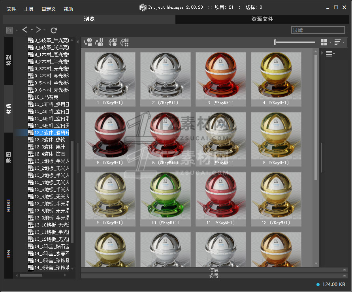352x292 pixels.
Task: Select the HDRI side tab
Action: 9,206
